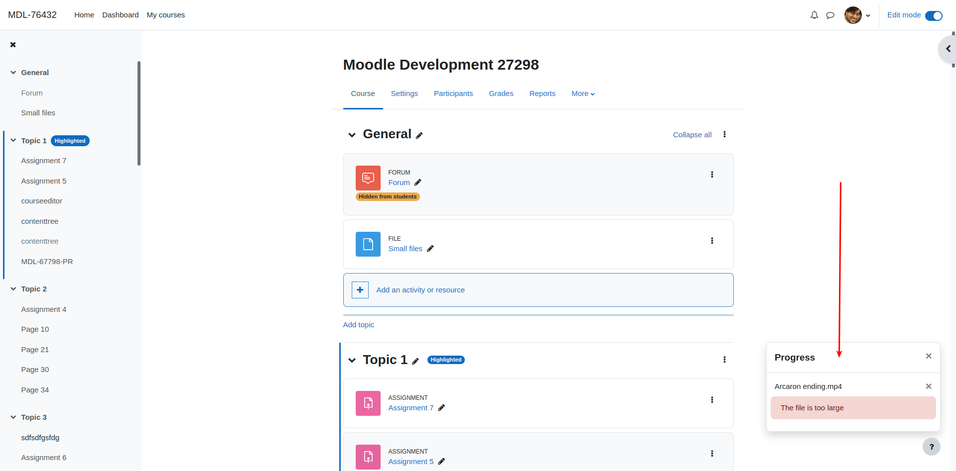
Task: Click the course index scrollbar
Action: (x=139, y=113)
